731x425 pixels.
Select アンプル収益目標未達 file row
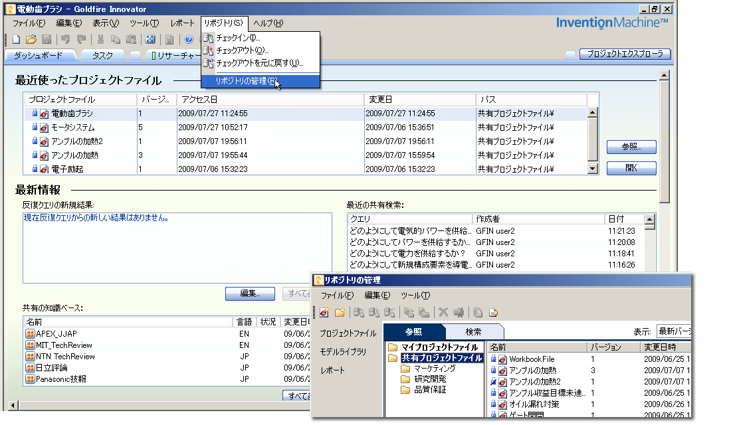[x=589, y=393]
